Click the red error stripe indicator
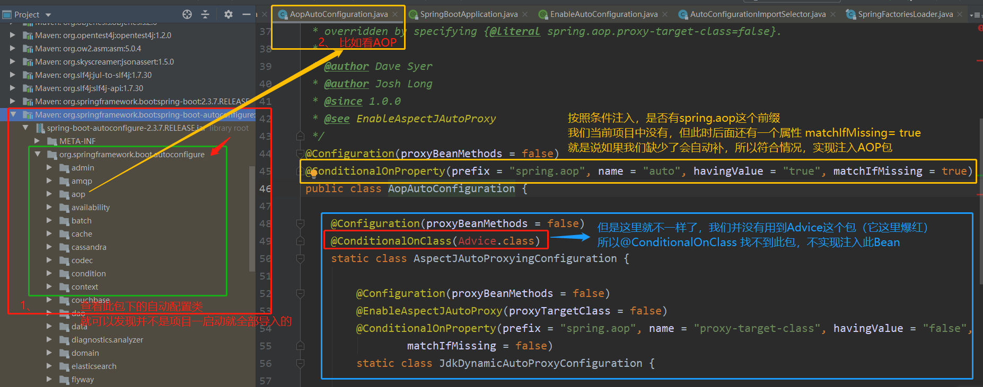The height and width of the screenshot is (387, 983). tap(980, 28)
